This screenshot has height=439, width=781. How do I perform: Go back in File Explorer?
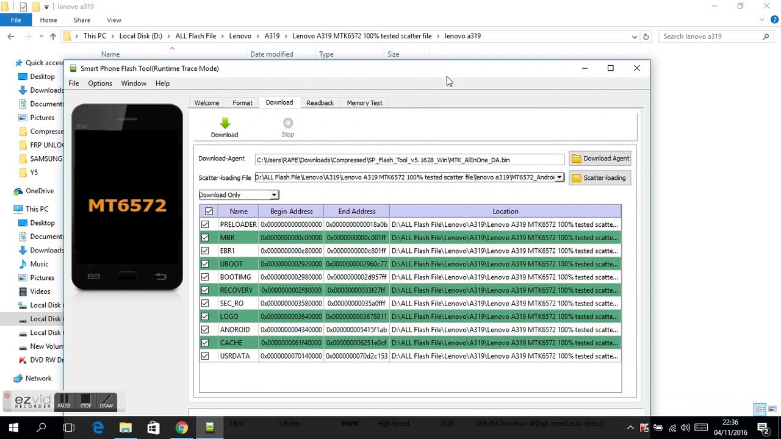11,37
